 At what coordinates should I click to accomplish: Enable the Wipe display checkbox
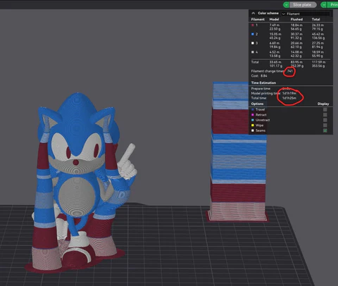[325, 125]
